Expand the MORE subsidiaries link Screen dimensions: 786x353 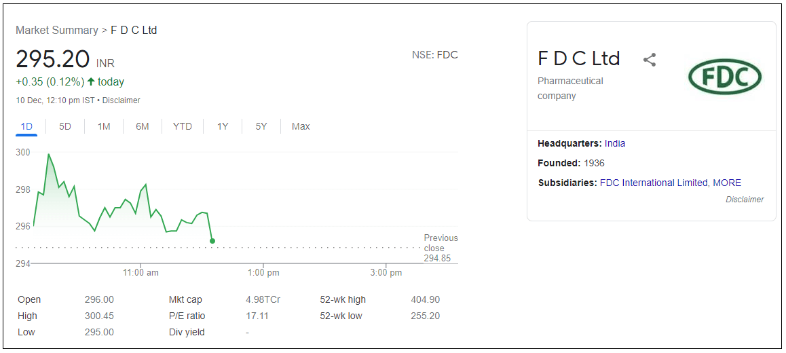[x=727, y=183]
